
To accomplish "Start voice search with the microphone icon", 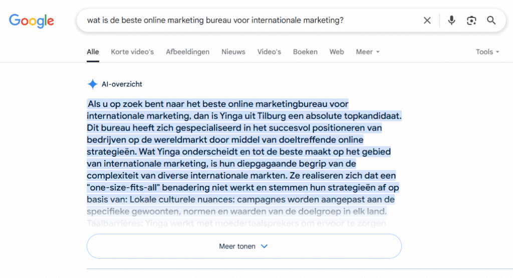I will [x=451, y=20].
